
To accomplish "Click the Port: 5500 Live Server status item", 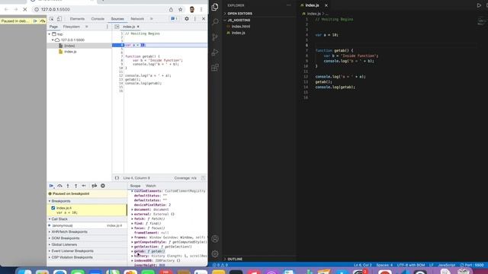I will [x=472, y=265].
